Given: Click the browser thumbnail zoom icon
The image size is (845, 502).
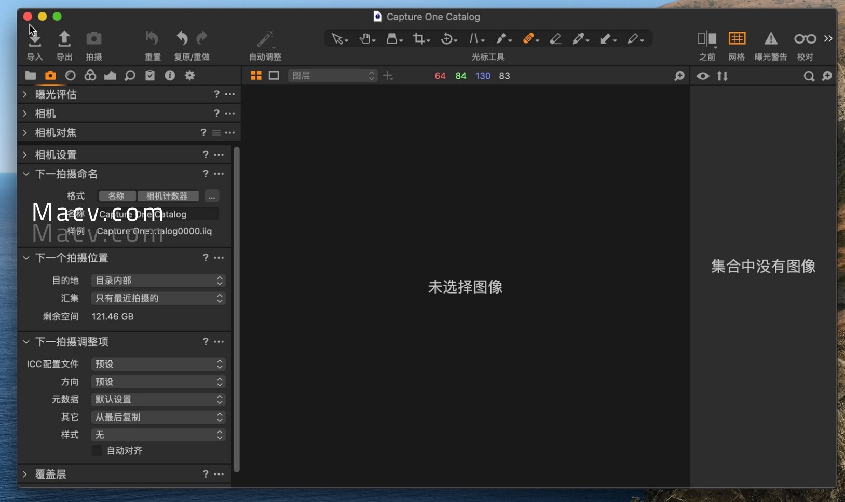Looking at the screenshot, I should click(x=827, y=76).
